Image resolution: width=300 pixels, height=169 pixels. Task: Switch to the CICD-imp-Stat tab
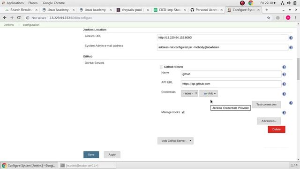[169, 10]
